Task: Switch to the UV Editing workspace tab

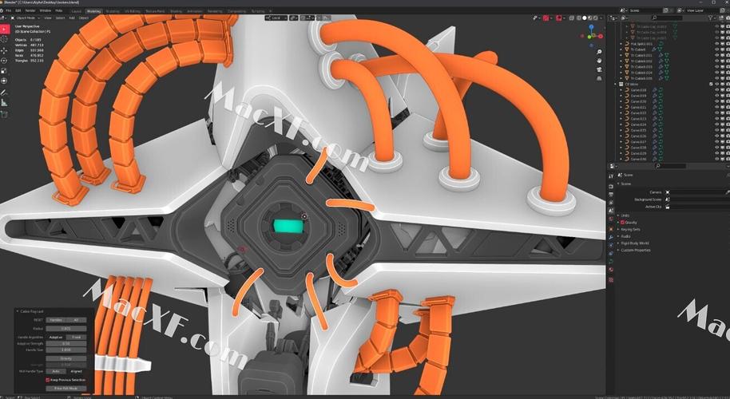Action: [133, 10]
